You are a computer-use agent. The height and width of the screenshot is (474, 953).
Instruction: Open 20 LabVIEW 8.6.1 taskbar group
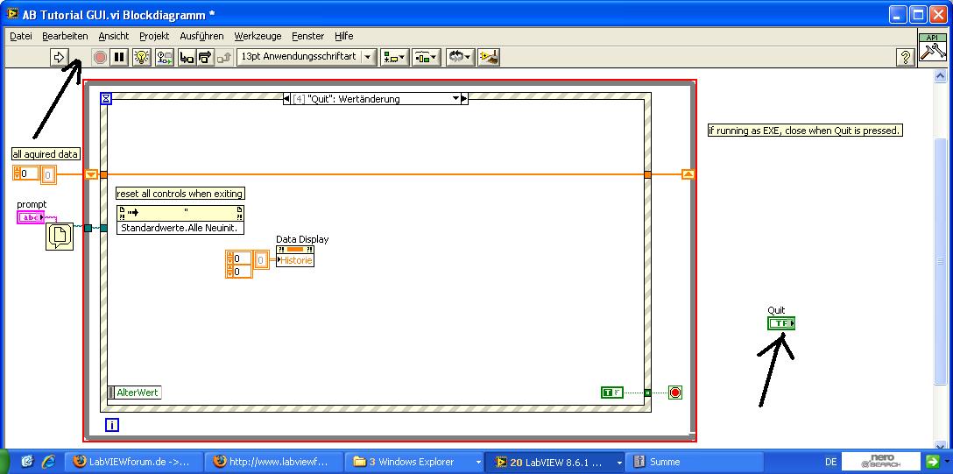click(x=555, y=462)
